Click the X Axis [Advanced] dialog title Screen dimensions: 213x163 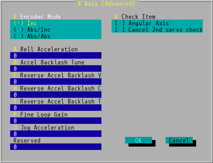click(107, 4)
